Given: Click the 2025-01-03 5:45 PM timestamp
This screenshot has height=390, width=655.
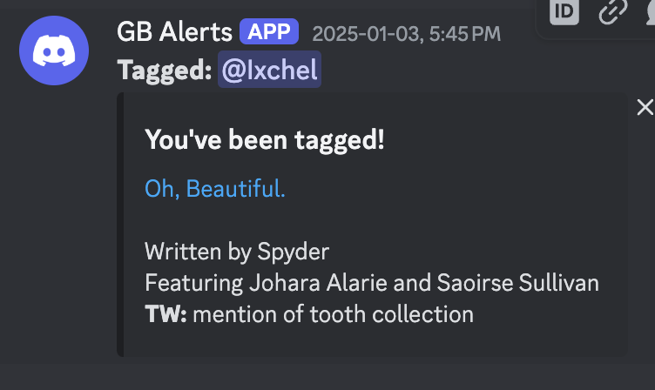Looking at the screenshot, I should pos(406,34).
